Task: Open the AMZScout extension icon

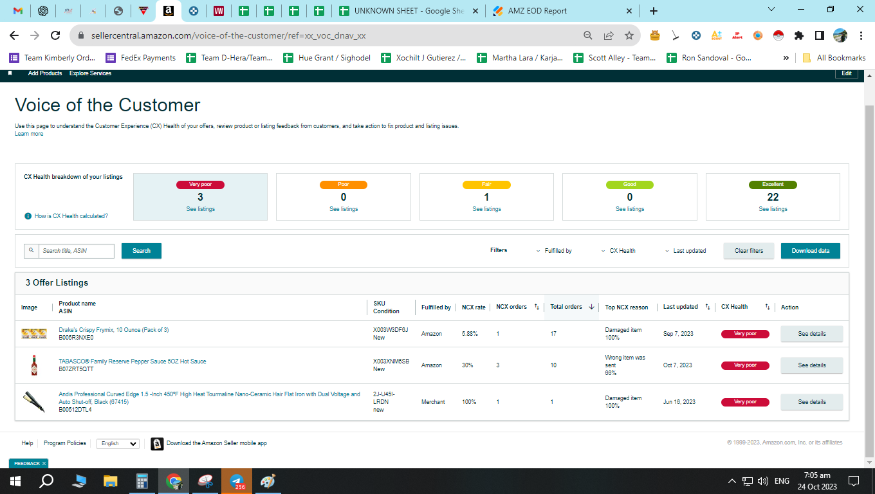Action: (x=717, y=36)
